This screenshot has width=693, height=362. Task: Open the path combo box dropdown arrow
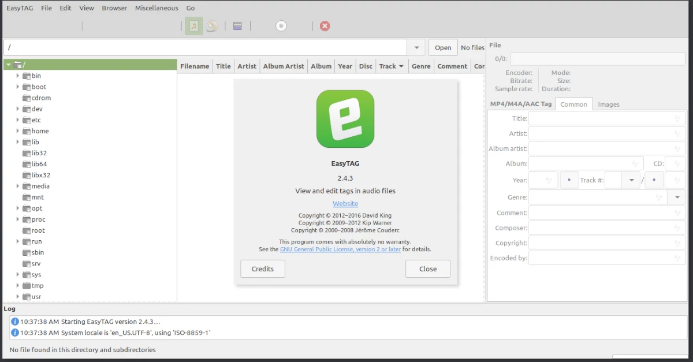click(x=416, y=47)
